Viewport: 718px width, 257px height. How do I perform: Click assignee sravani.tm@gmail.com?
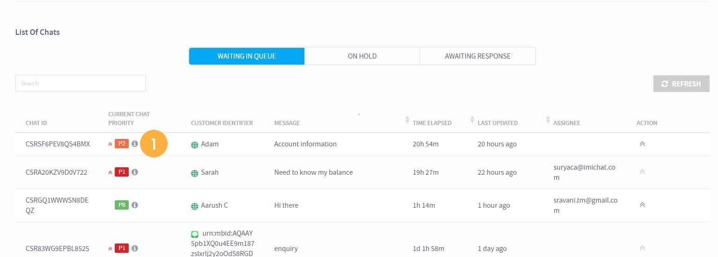(x=586, y=205)
